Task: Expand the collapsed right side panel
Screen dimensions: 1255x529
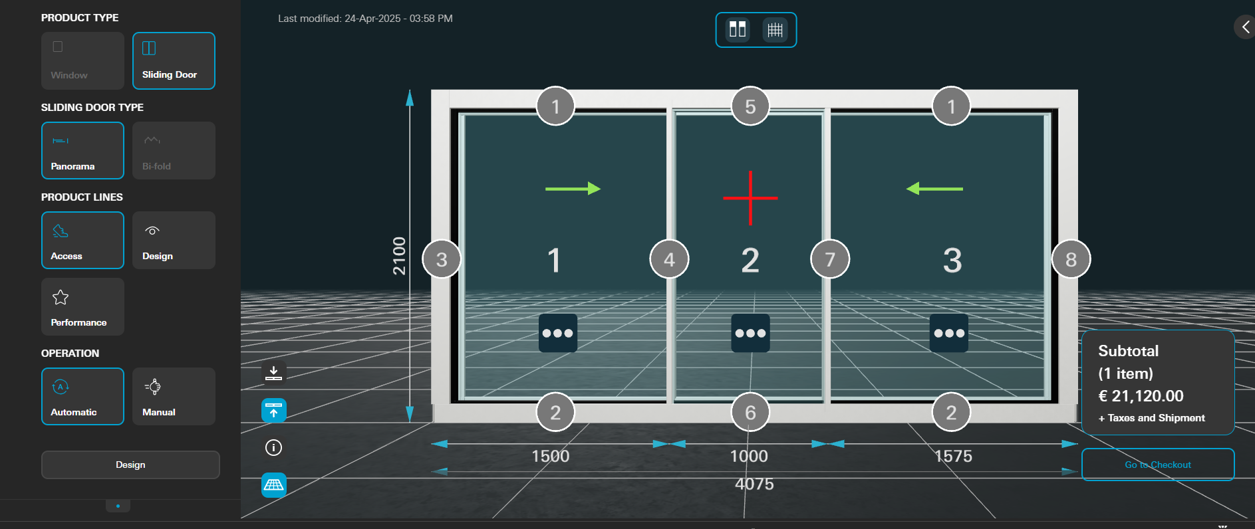Action: click(1244, 27)
